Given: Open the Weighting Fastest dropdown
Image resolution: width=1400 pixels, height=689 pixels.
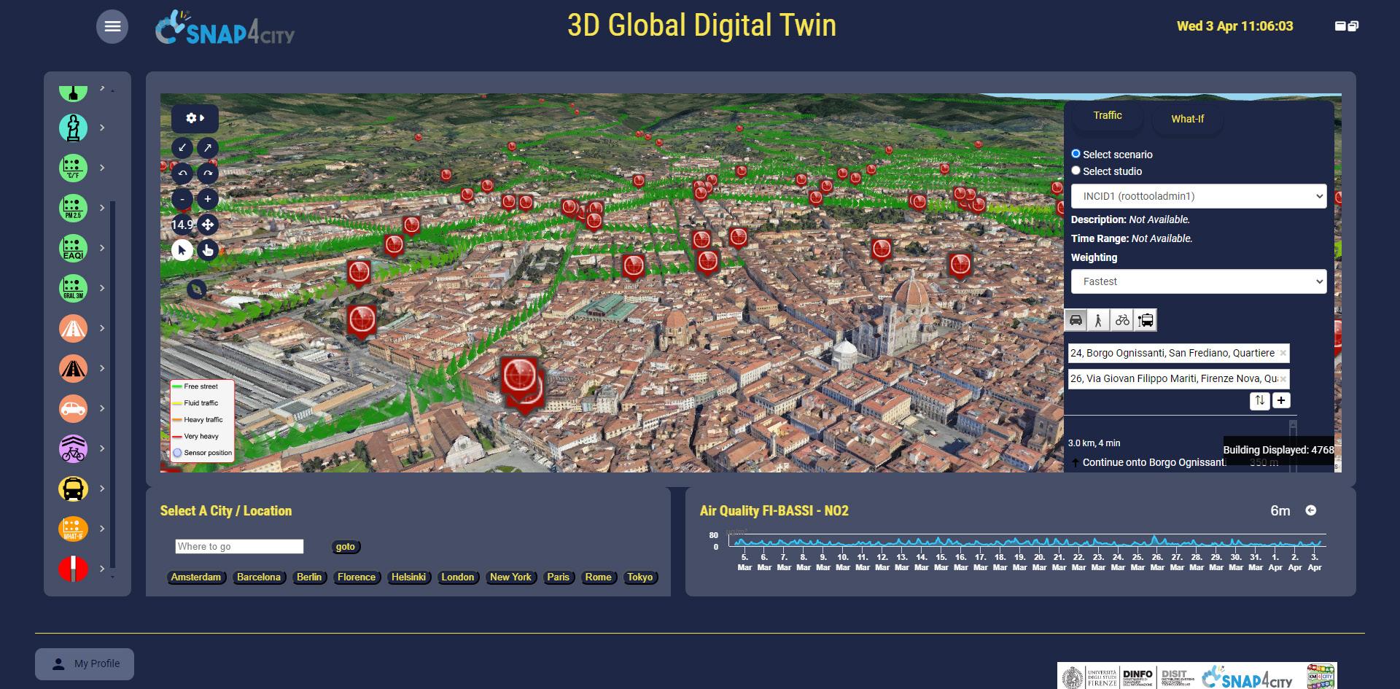Looking at the screenshot, I should pyautogui.click(x=1199, y=281).
